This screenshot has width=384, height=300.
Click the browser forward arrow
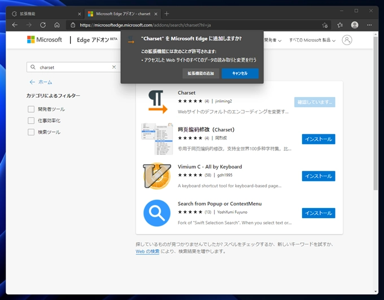[x=29, y=25]
